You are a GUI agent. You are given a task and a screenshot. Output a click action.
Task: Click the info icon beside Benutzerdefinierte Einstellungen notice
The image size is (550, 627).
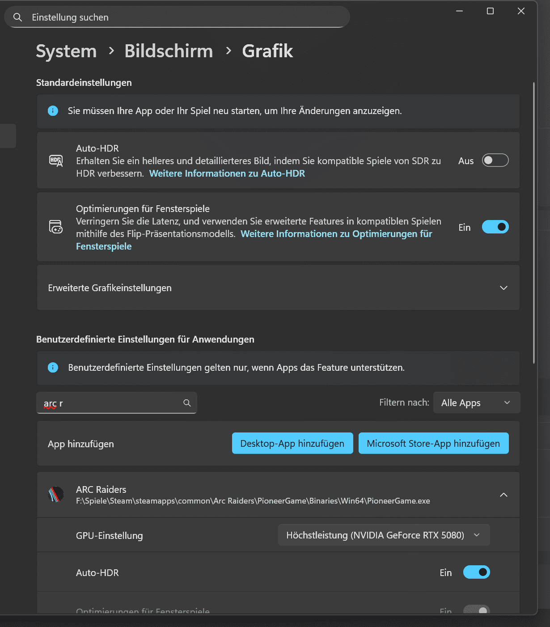53,368
